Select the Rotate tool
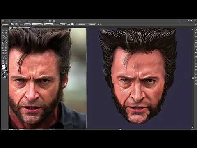Image resolution: width=197 pixels, height=148 pixels. 3,46
